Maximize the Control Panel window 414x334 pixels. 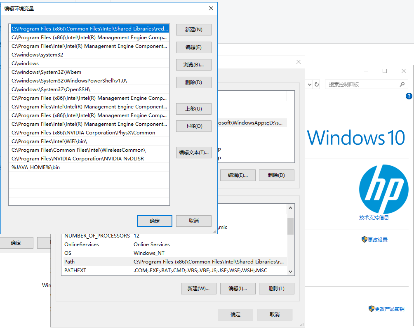pyautogui.click(x=385, y=71)
